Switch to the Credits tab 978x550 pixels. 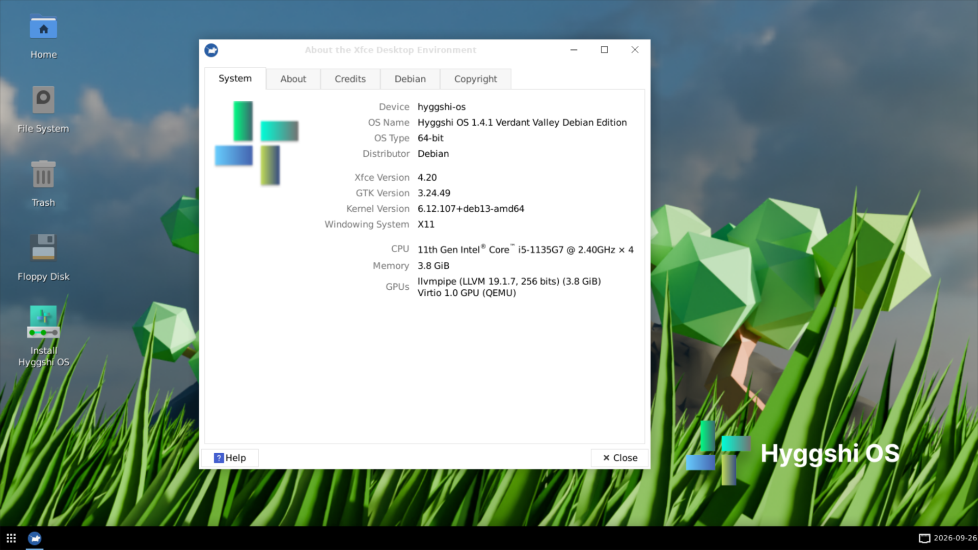[350, 79]
